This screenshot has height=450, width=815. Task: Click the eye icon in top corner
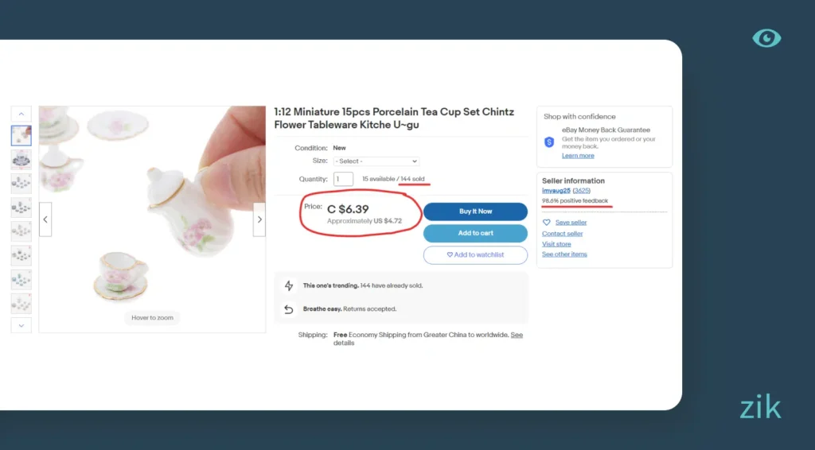(766, 37)
